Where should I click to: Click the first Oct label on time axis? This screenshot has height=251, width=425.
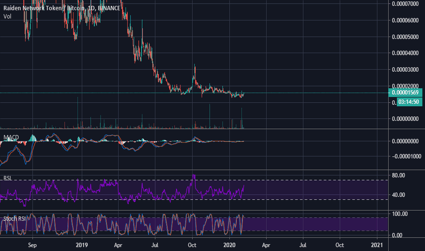[x=192, y=246]
